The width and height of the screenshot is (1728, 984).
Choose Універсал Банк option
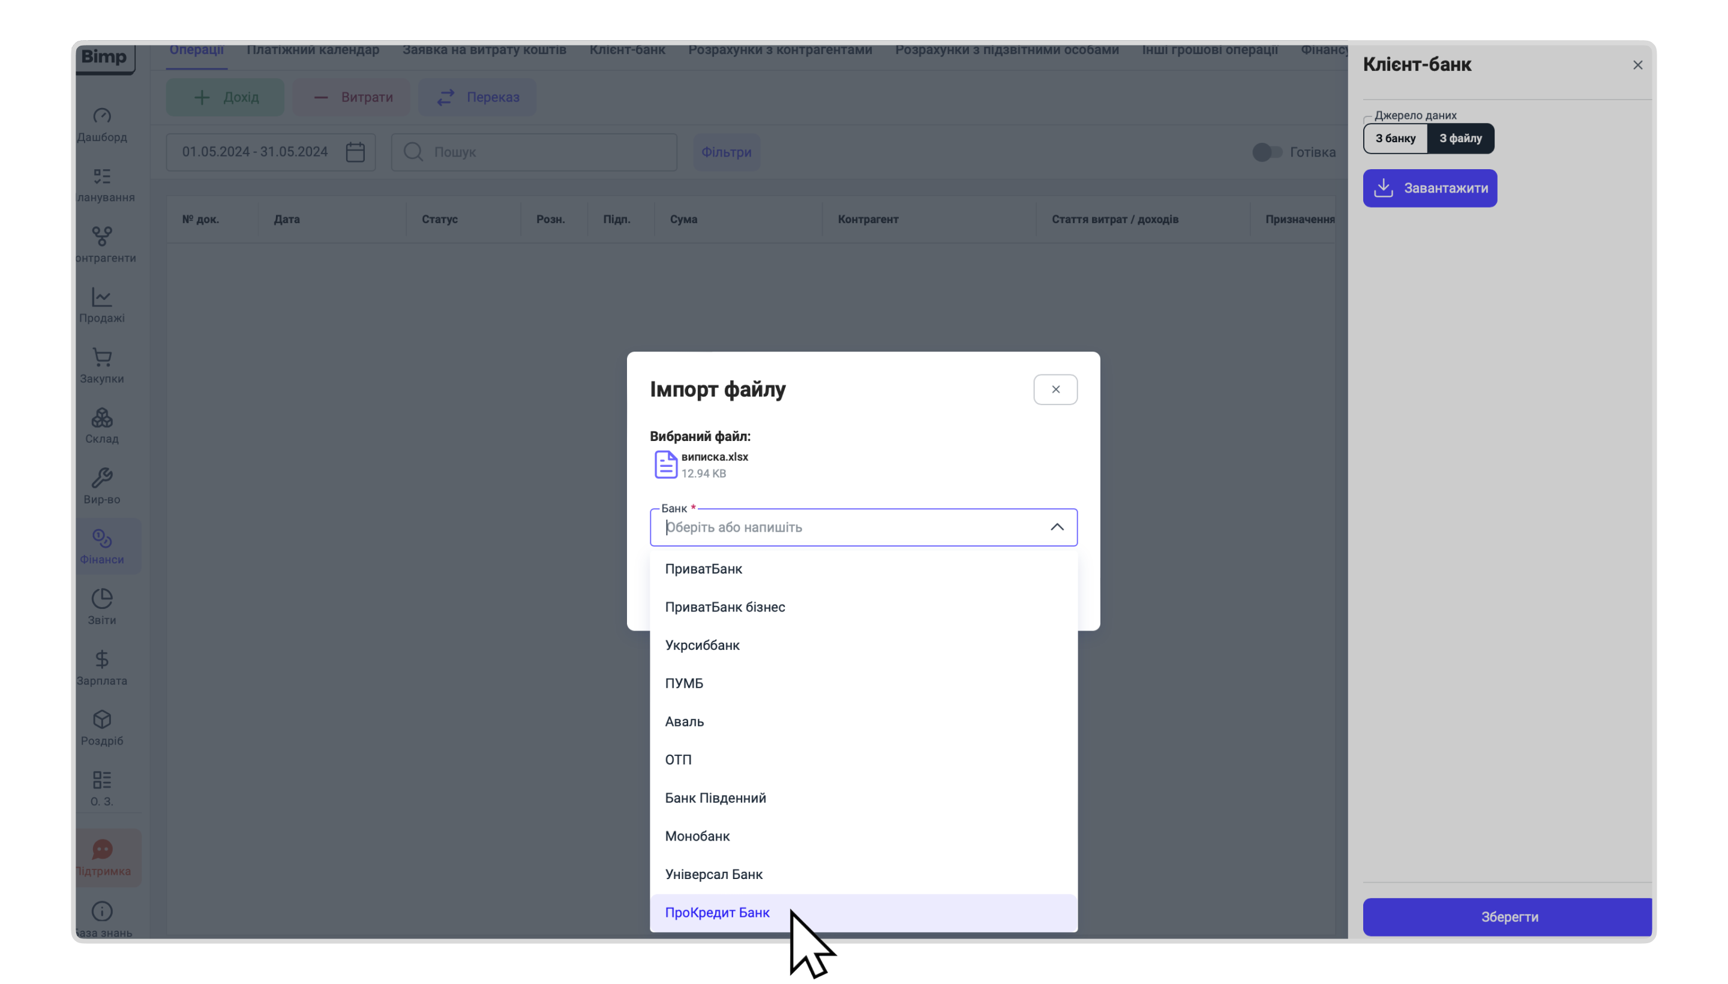[x=863, y=875]
